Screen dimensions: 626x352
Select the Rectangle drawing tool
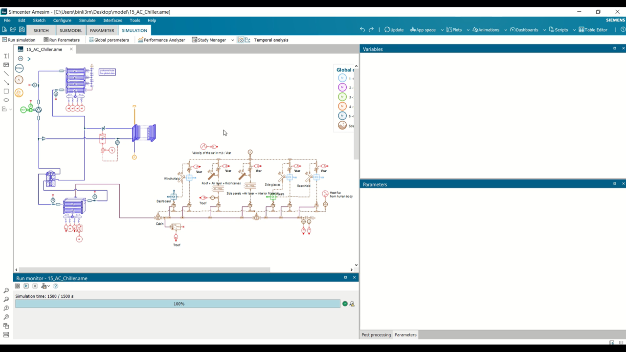click(6, 91)
